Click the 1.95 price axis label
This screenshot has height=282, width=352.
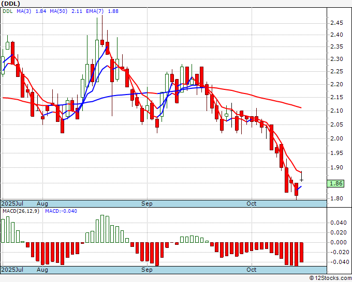336,153
